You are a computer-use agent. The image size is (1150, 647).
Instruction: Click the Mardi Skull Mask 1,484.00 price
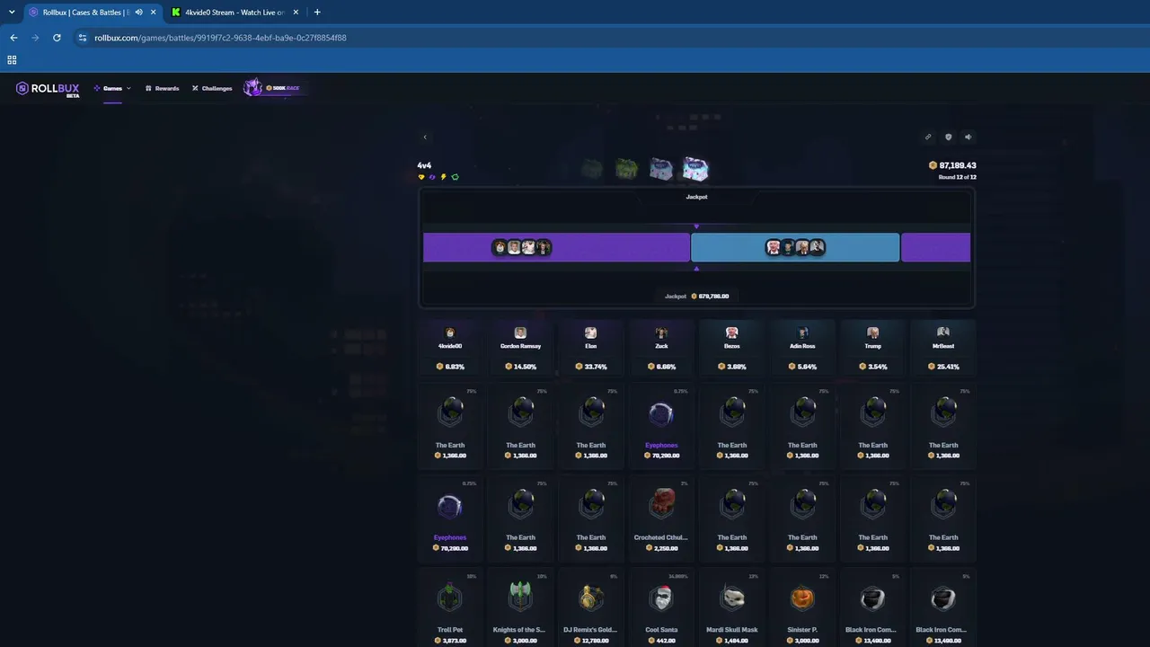732,640
